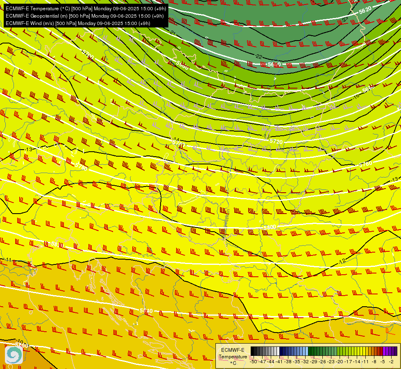Screen dimensions: 401x369
Task: Click the 5620 geopotential contour label
Action: pos(365,10)
